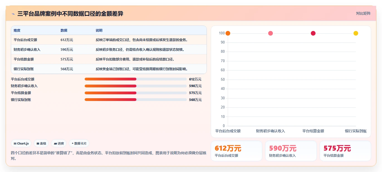Click the pink chart point for 财务初步确认收入
This screenshot has width=382, height=172.
tap(270, 33)
